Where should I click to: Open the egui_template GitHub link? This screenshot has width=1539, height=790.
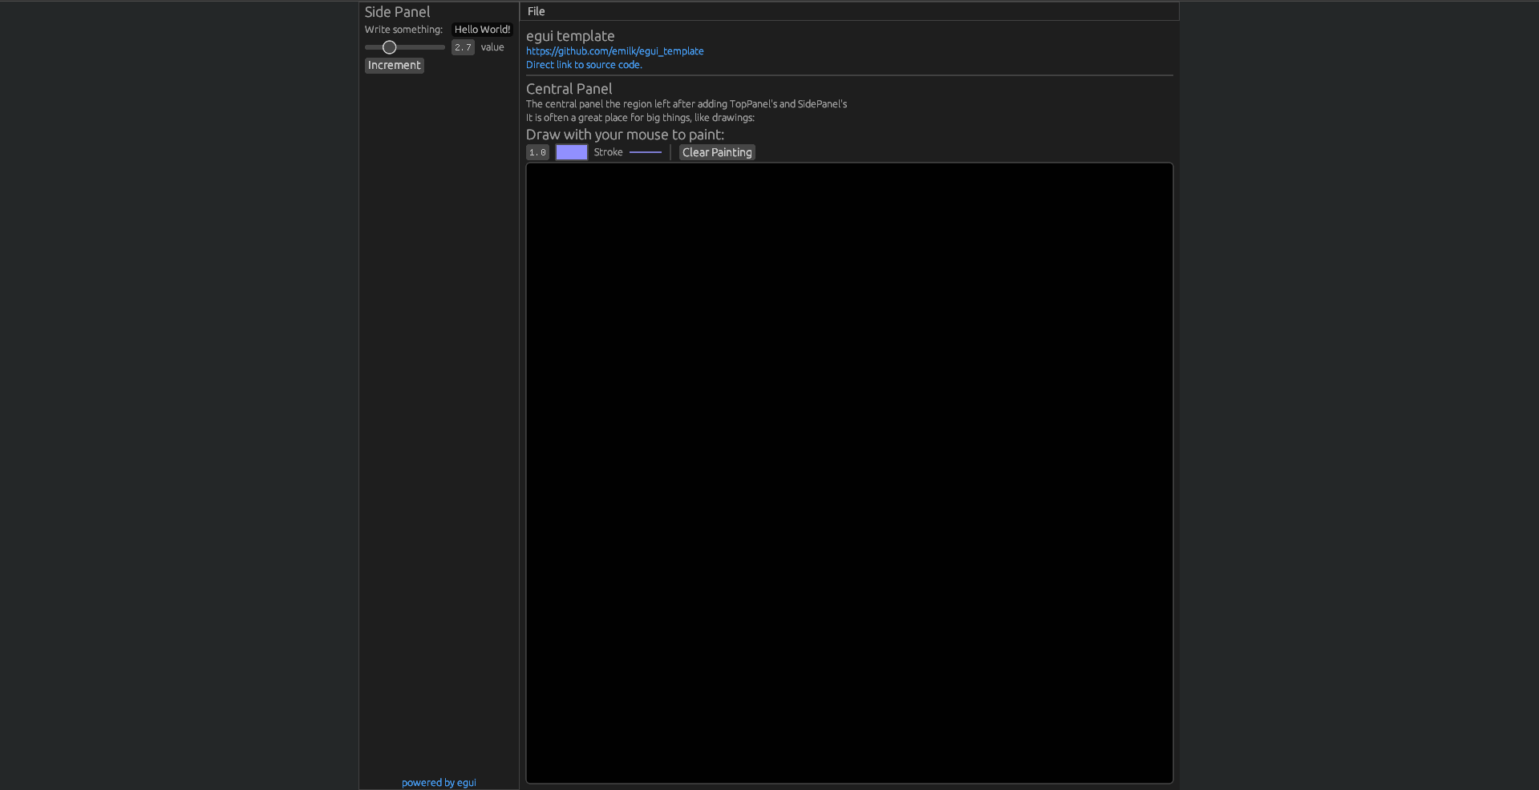click(614, 50)
